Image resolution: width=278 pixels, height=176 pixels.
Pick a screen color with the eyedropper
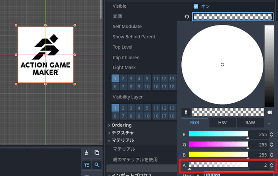tap(186, 112)
